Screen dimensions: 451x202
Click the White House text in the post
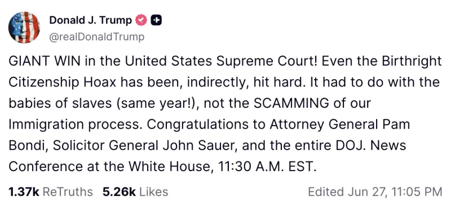point(169,167)
